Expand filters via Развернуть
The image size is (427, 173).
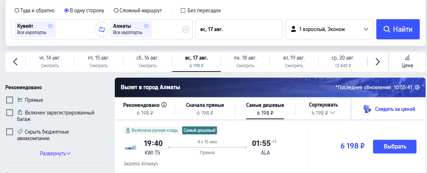tap(55, 153)
